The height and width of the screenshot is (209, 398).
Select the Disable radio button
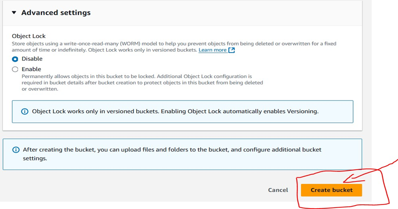point(15,59)
